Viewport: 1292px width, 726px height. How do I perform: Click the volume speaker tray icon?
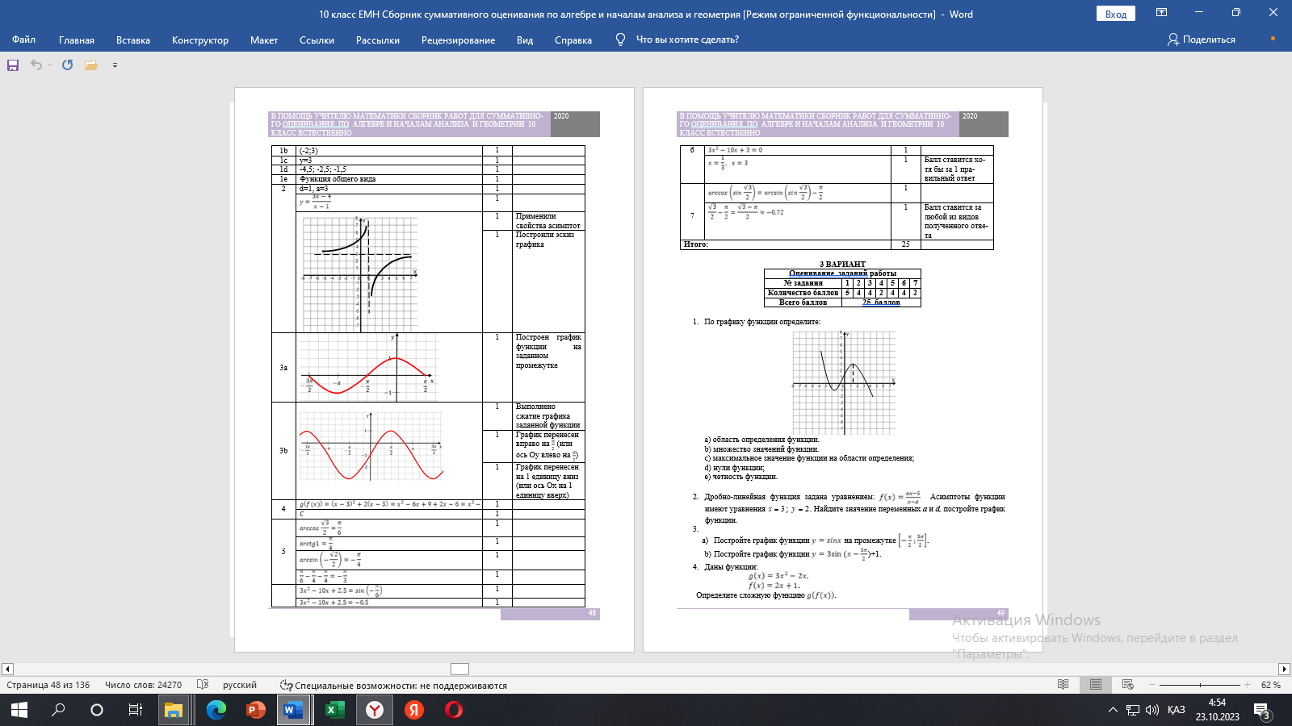point(1152,710)
